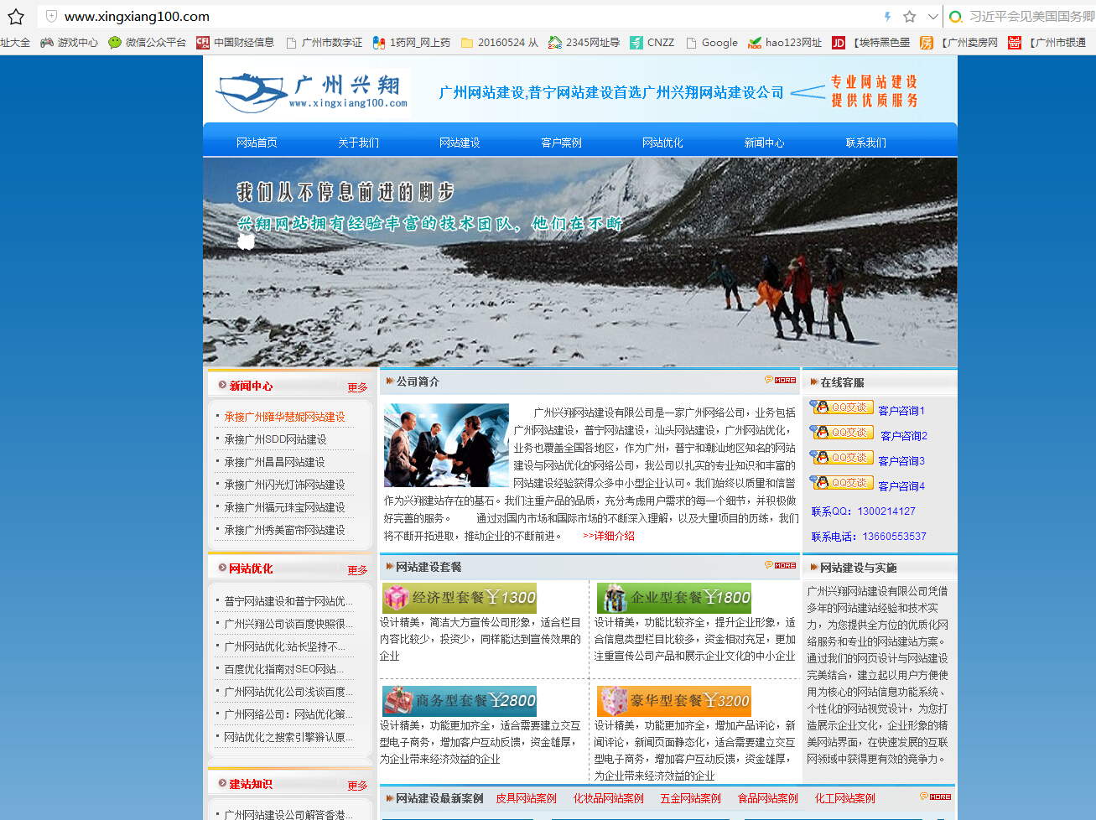Click the URL field www.xingxiang100.com

(x=137, y=17)
